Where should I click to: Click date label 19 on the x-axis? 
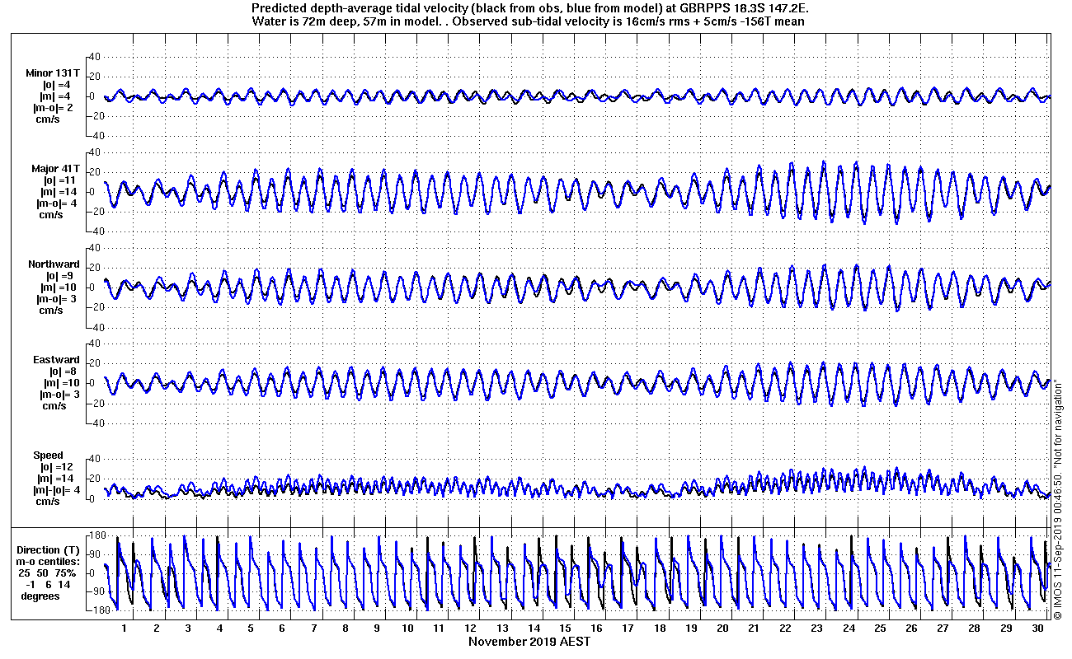click(x=692, y=628)
